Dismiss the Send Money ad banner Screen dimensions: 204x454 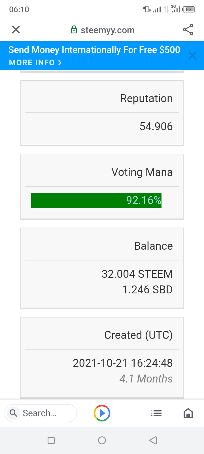point(192,56)
